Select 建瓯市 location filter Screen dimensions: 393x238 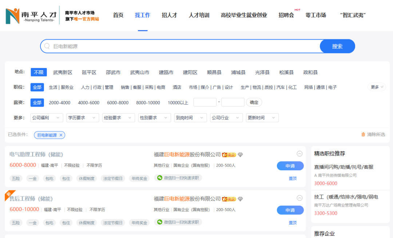[166, 72]
